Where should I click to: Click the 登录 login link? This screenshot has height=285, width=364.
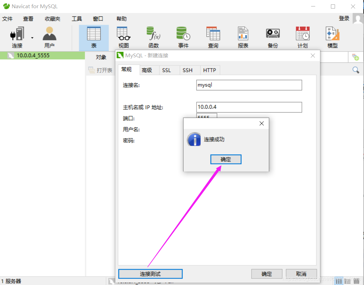(344, 18)
